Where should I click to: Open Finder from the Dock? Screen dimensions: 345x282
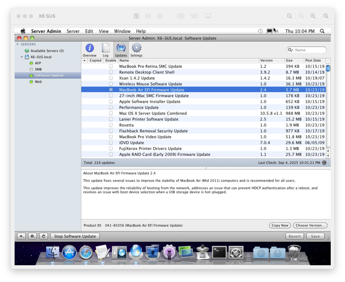(53, 252)
